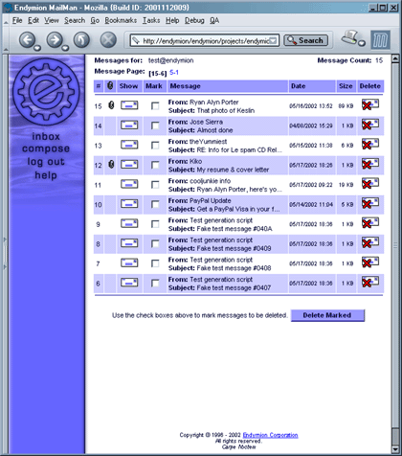Mark message 14 from Jose Sierra
Image resolution: width=402 pixels, height=456 pixels.
[x=155, y=125]
